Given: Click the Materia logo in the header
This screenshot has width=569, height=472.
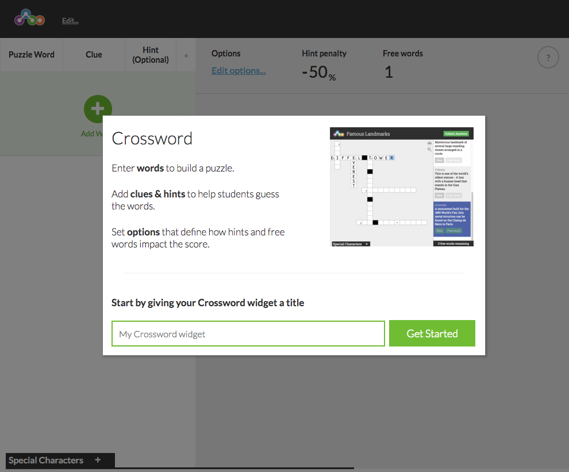Looking at the screenshot, I should coord(29,18).
